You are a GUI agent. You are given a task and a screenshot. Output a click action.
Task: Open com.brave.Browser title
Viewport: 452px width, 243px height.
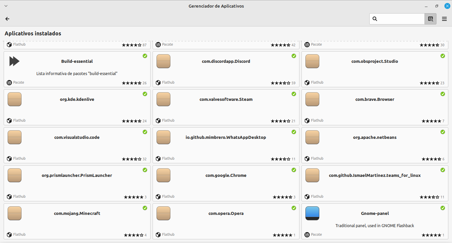coord(375,99)
